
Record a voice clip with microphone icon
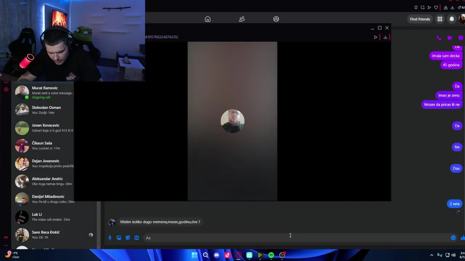pos(110,238)
